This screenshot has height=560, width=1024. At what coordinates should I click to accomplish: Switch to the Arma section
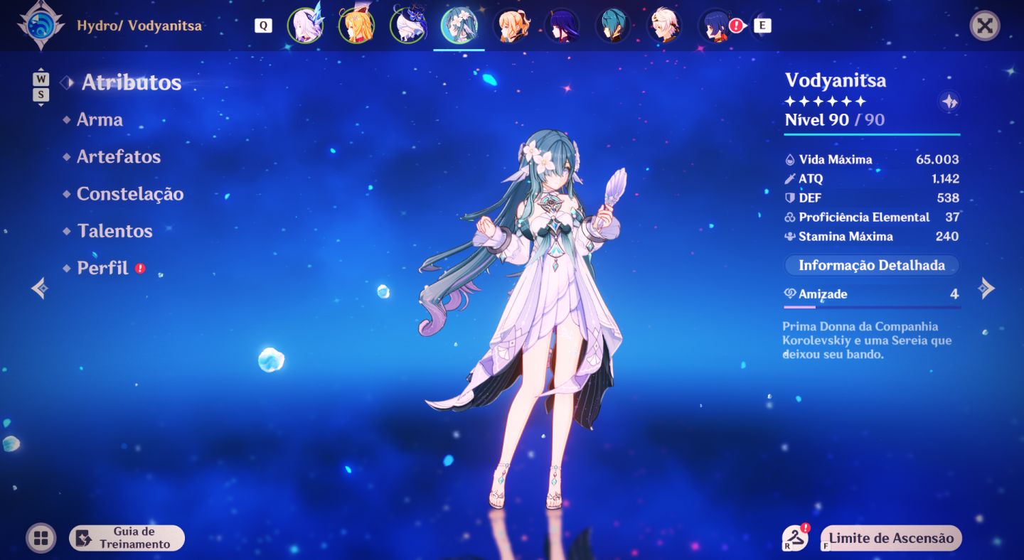coord(100,119)
